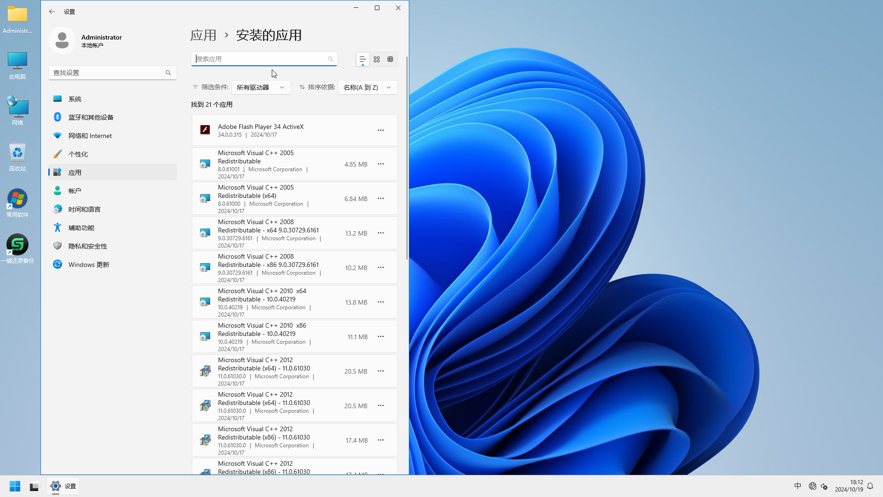Viewport: 883px width, 497px height.
Task: Open more options for Visual C++ 2012 (x86) 17.4 MB
Action: (381, 440)
